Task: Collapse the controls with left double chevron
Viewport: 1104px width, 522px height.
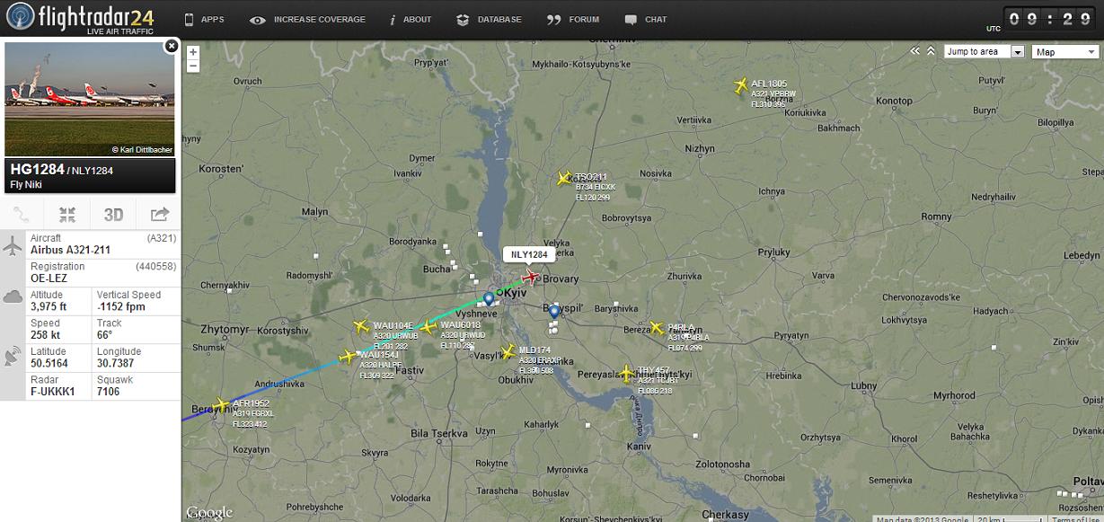Action: [914, 51]
